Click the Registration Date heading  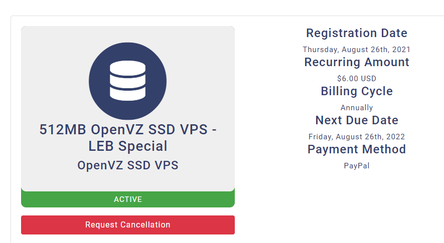[357, 33]
